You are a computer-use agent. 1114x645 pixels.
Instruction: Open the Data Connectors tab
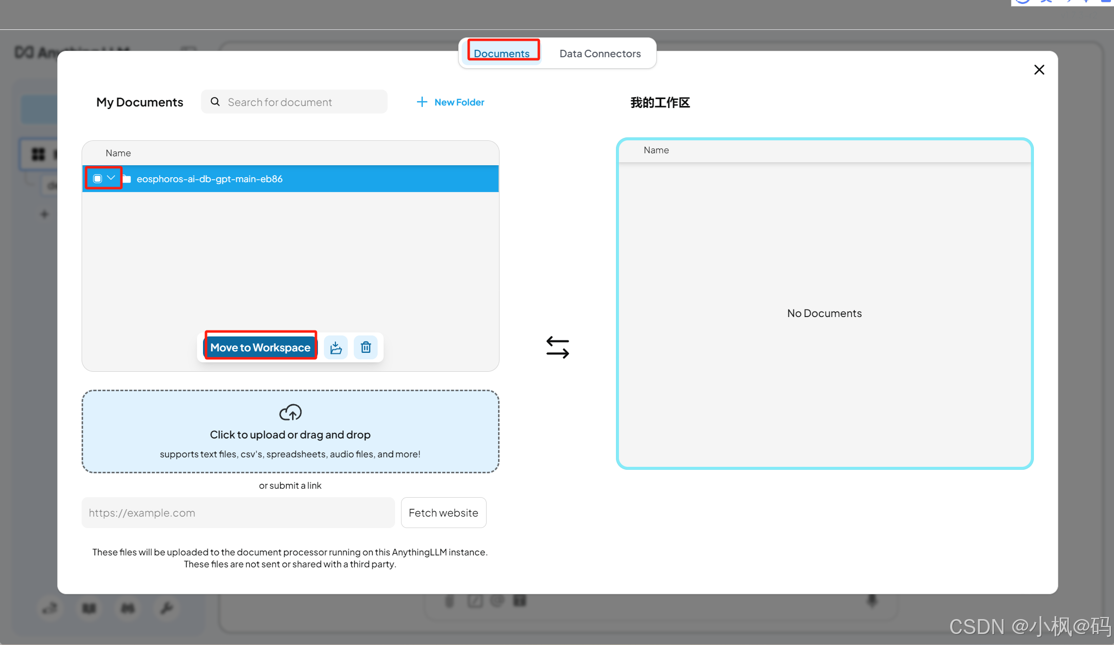click(600, 53)
